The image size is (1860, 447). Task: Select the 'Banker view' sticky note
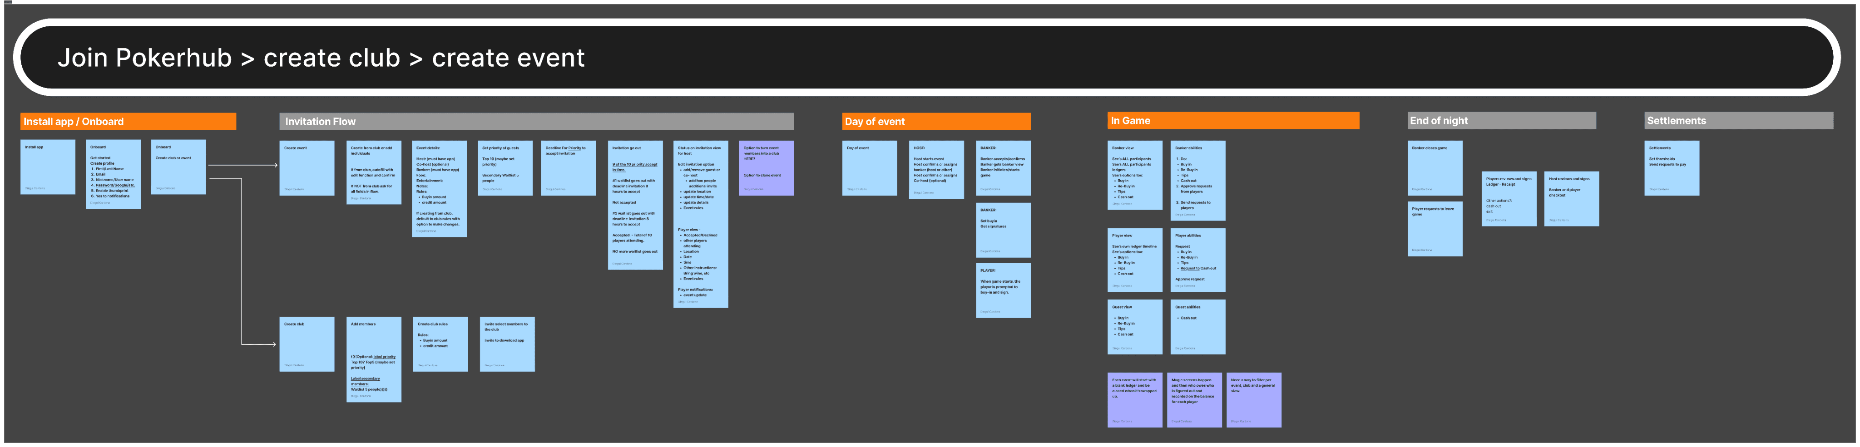pos(1135,175)
